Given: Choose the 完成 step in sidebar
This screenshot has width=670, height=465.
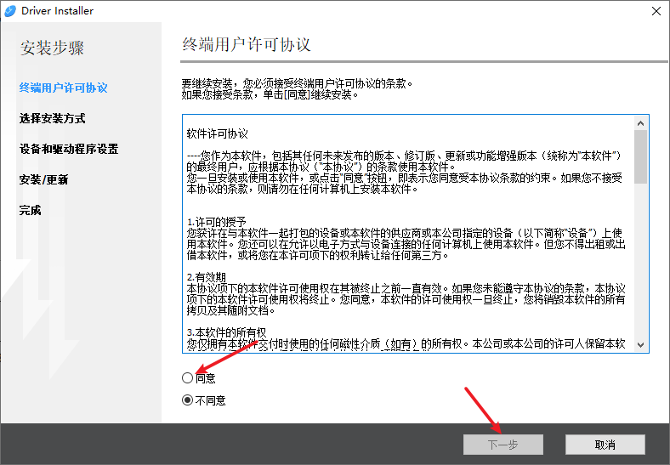Looking at the screenshot, I should click(31, 210).
